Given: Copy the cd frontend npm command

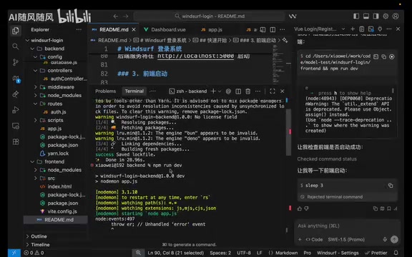Looking at the screenshot, I should [x=383, y=56].
